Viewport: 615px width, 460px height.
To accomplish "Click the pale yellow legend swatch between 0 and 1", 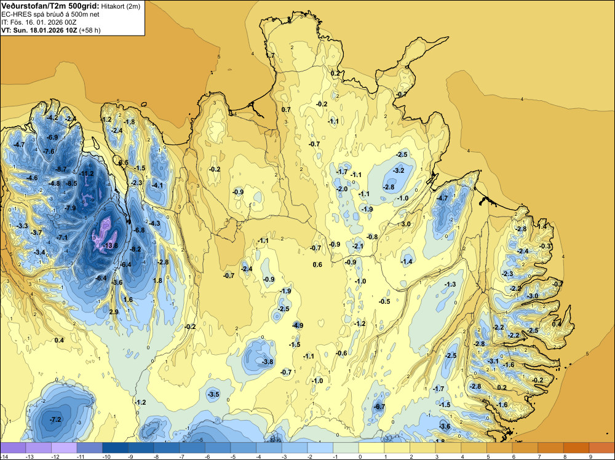I will coord(371,448).
